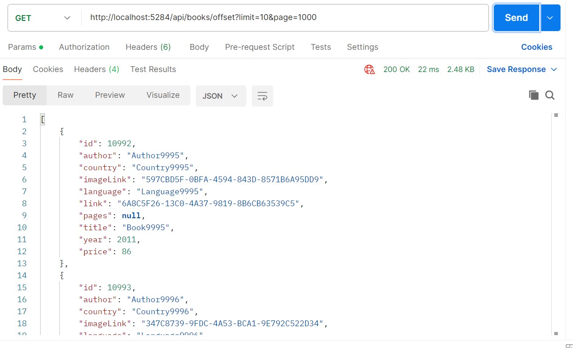Edit the request URL field
This screenshot has width=573, height=348.
pos(285,18)
